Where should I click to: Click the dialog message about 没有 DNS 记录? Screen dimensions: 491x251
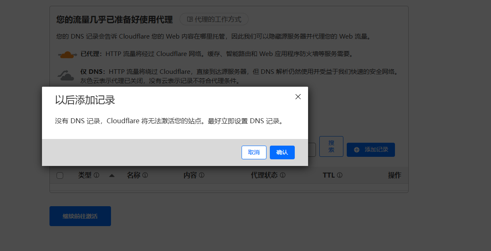click(170, 121)
